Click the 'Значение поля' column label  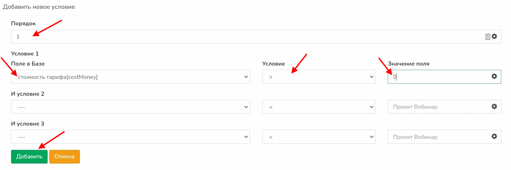[x=408, y=64]
